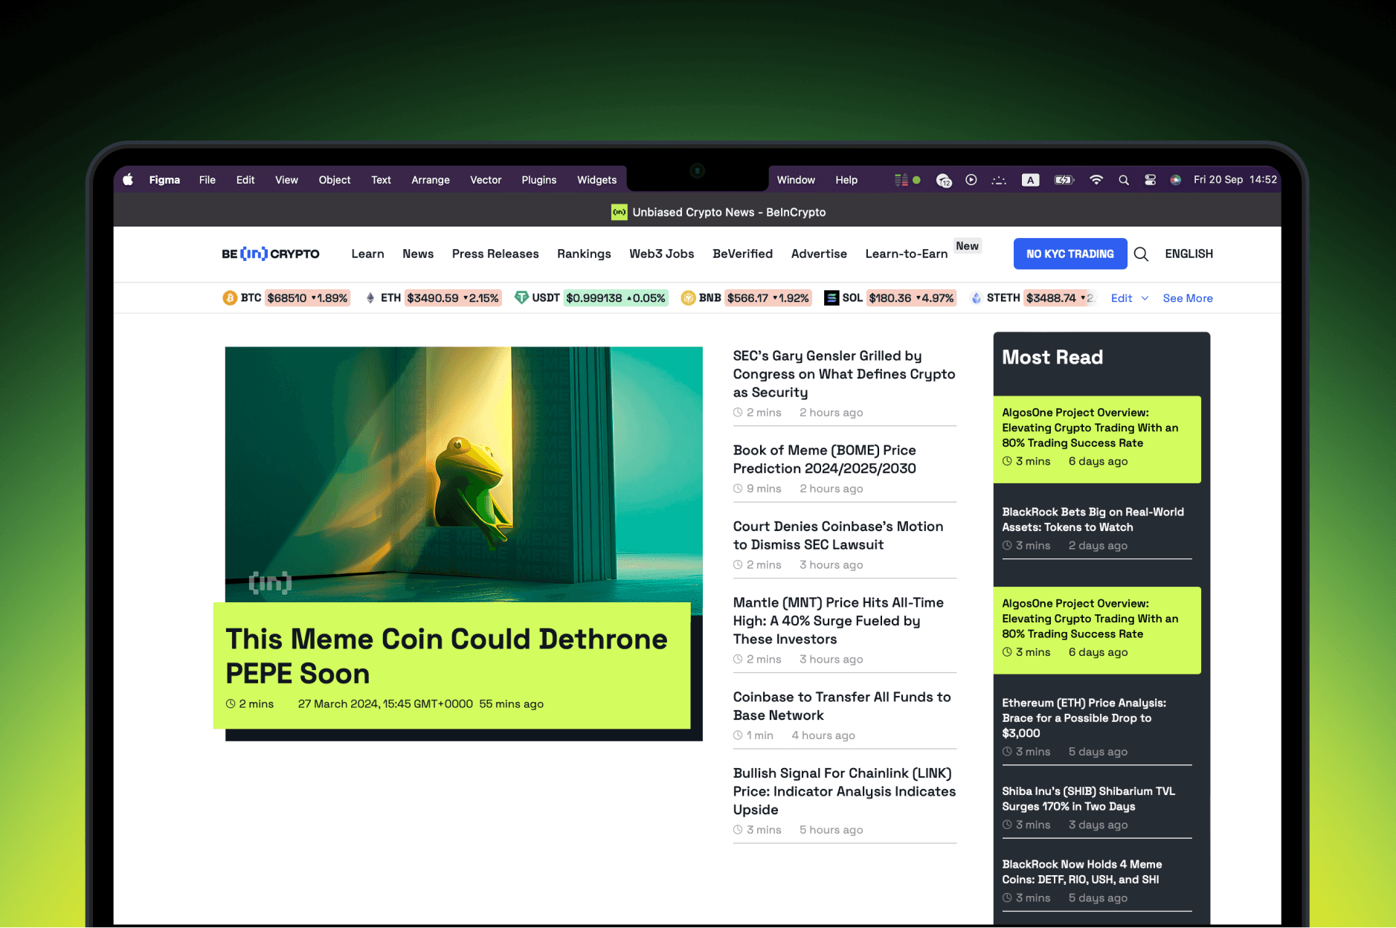This screenshot has width=1396, height=928.
Task: Open BlackRock Now Holds 4 Meme Coins
Action: [x=1081, y=871]
